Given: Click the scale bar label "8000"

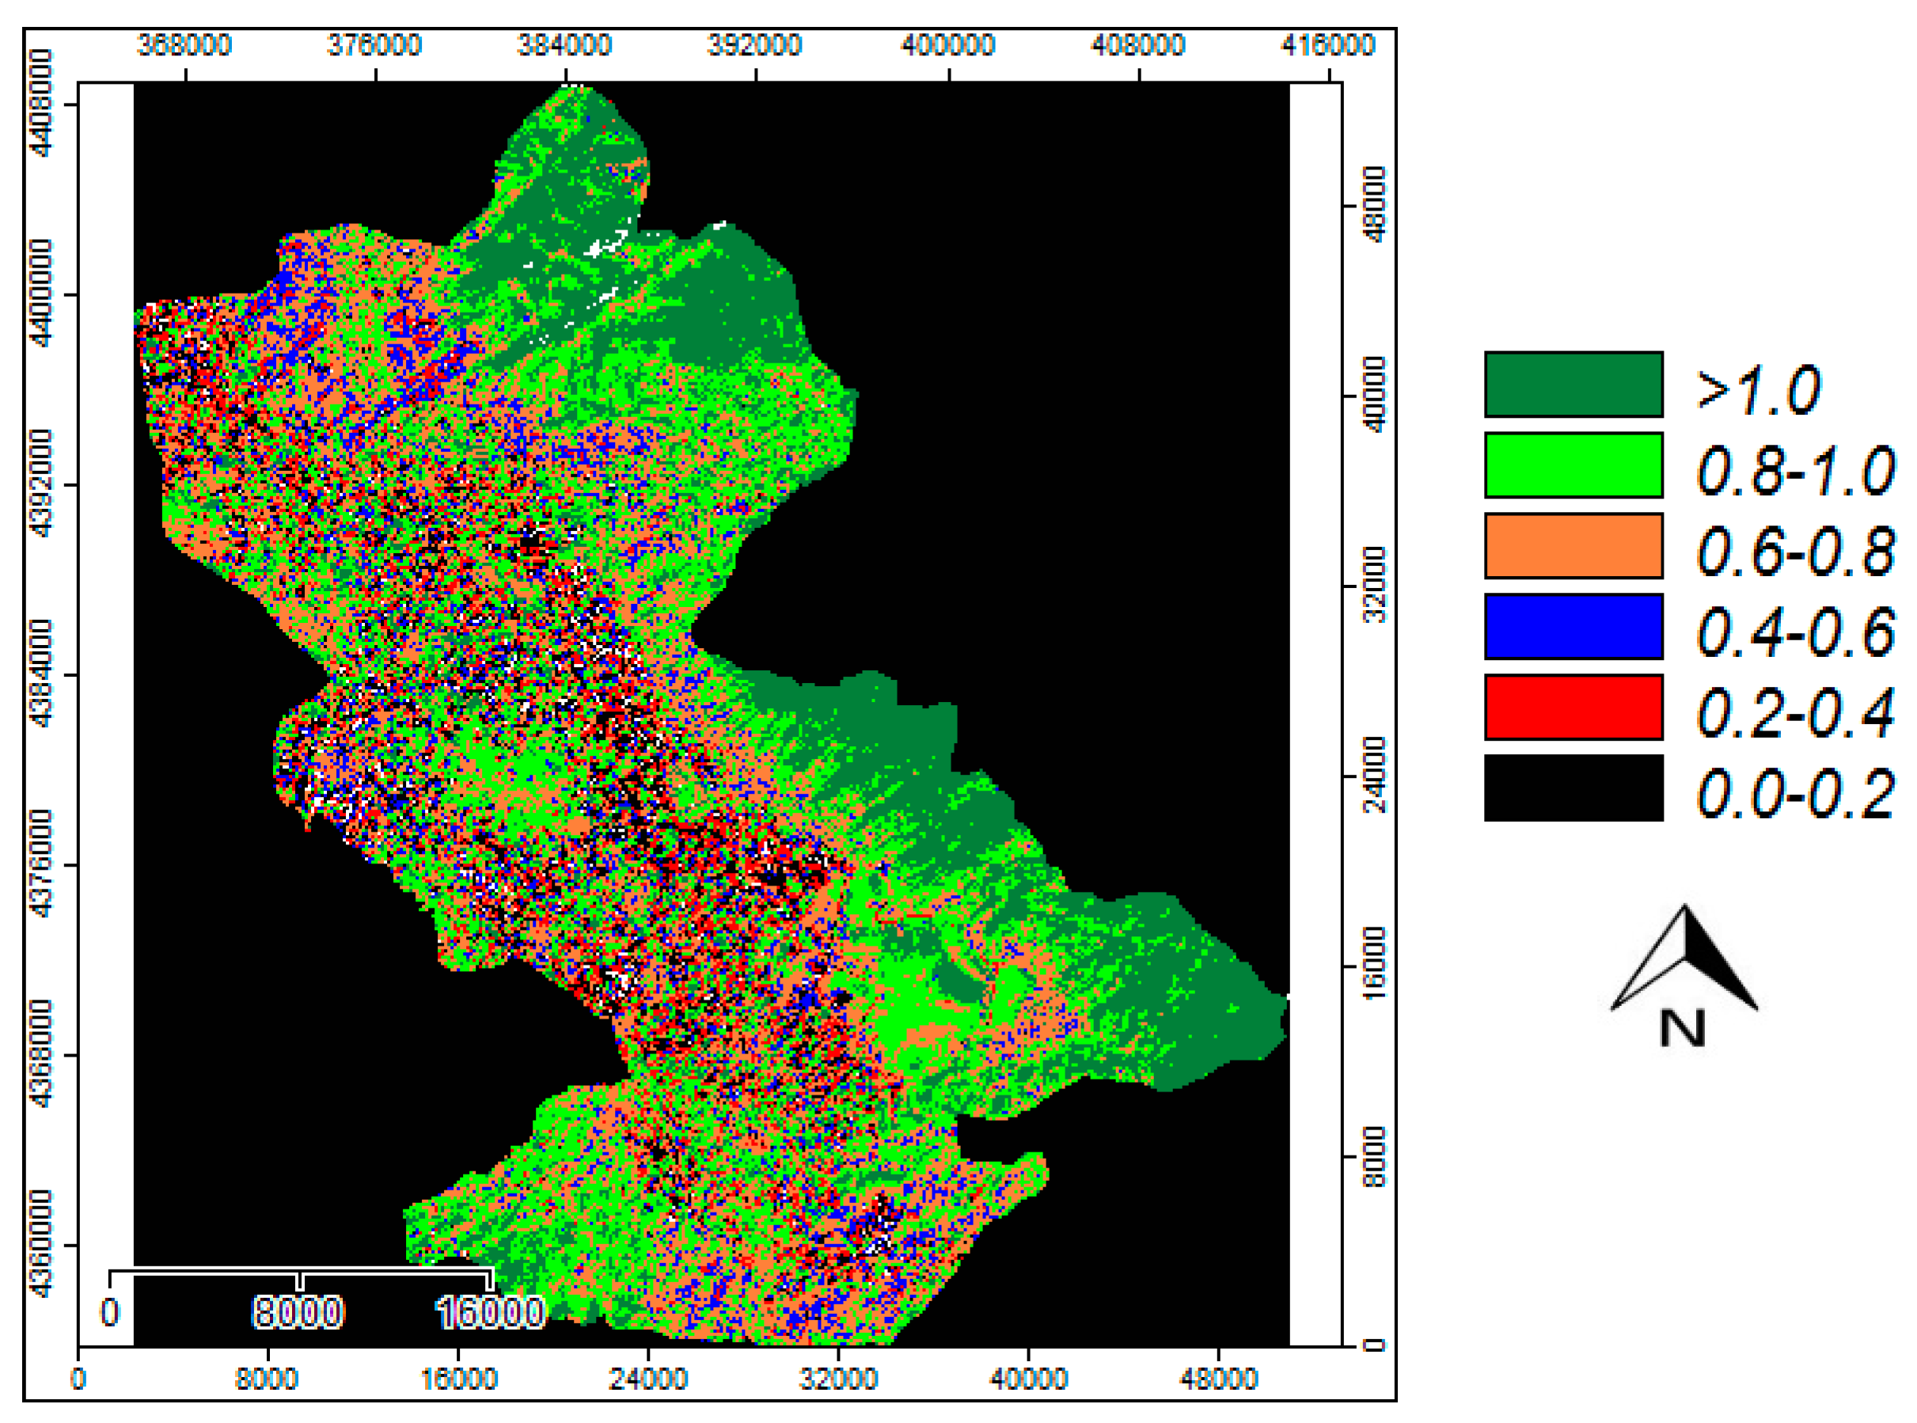Looking at the screenshot, I should (x=299, y=1313).
